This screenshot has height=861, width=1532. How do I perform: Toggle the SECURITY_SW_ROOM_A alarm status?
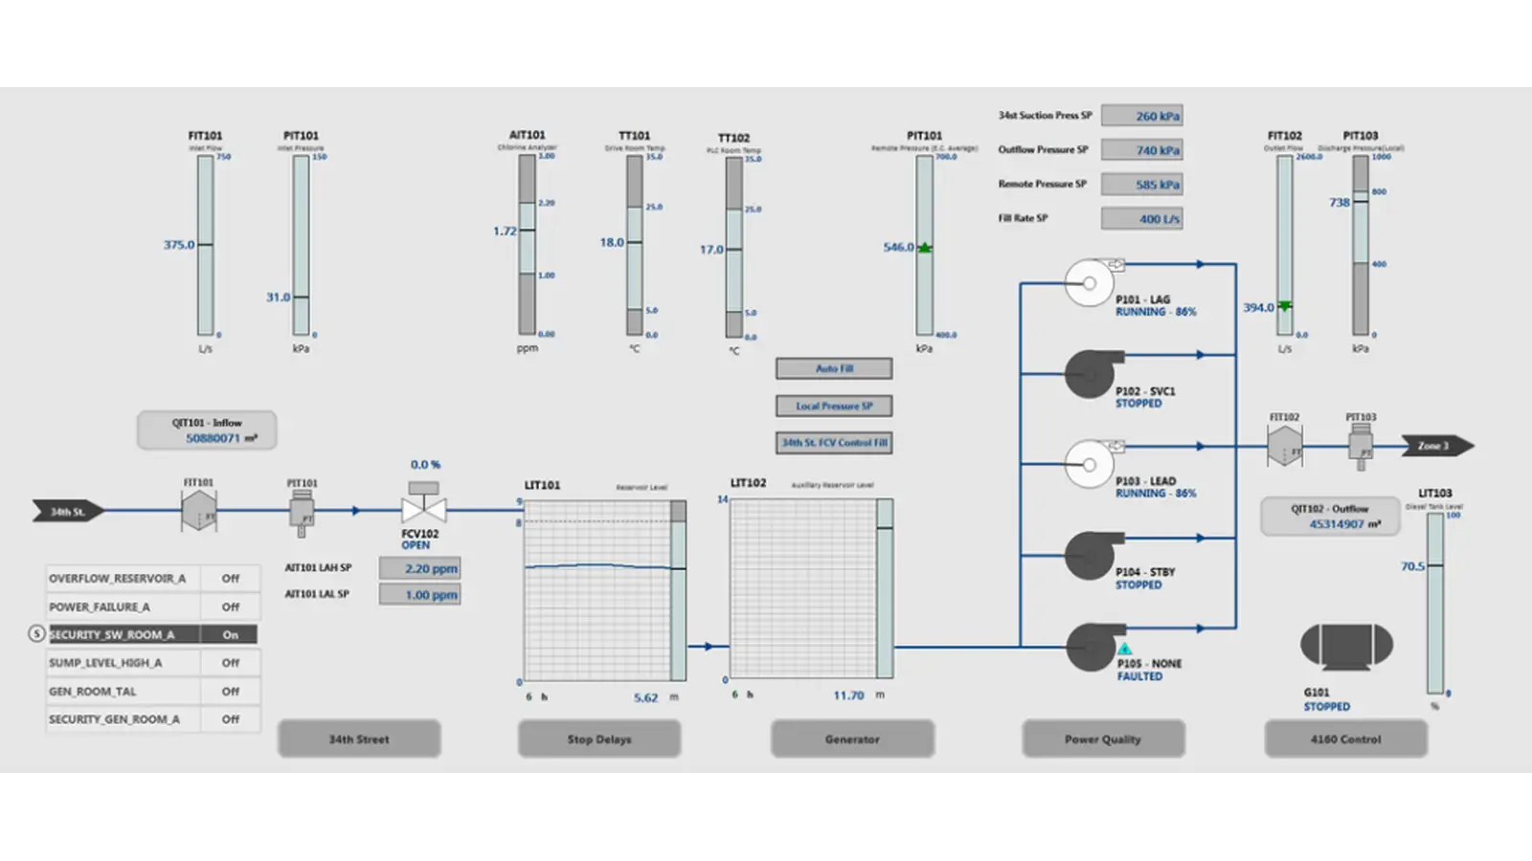pos(230,634)
